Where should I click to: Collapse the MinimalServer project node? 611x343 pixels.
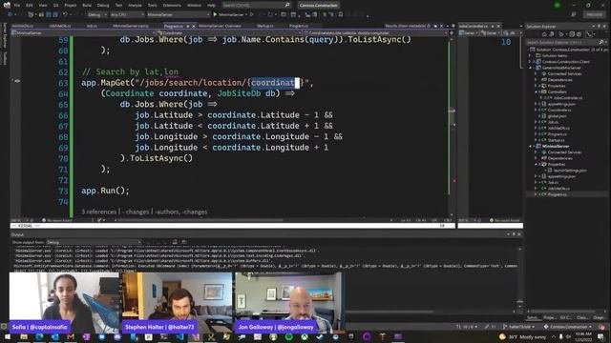point(531,146)
